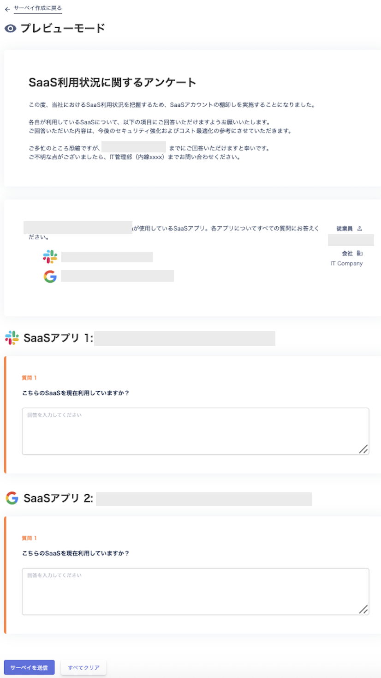Focus the answer field under SaaSアプリ 1
This screenshot has height=678, width=381.
195,431
